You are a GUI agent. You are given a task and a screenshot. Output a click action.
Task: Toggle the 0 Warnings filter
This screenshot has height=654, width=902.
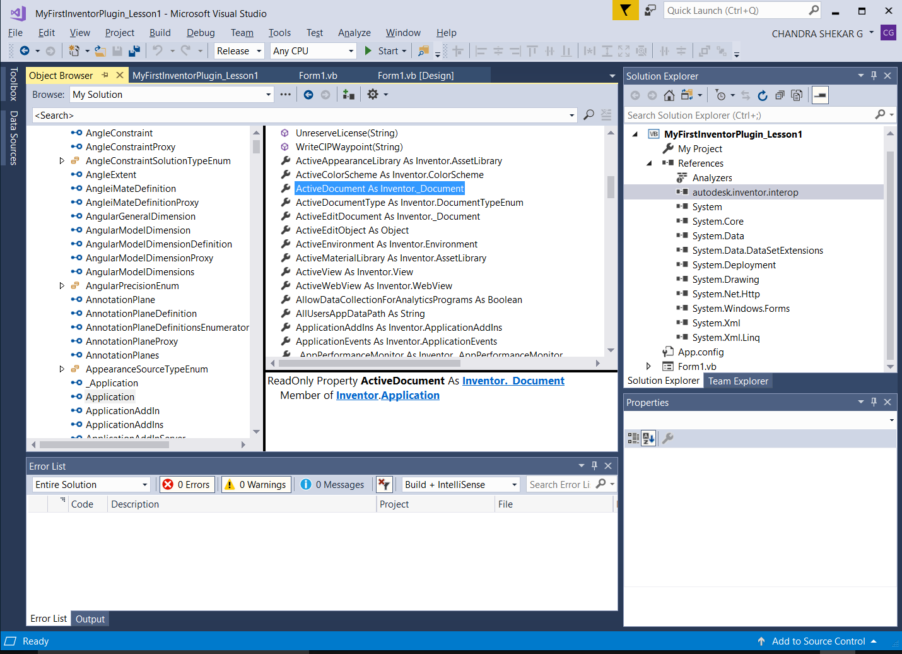tap(256, 485)
